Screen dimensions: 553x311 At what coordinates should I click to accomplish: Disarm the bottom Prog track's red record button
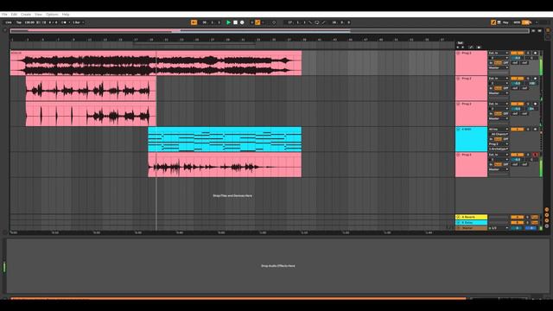[536, 155]
